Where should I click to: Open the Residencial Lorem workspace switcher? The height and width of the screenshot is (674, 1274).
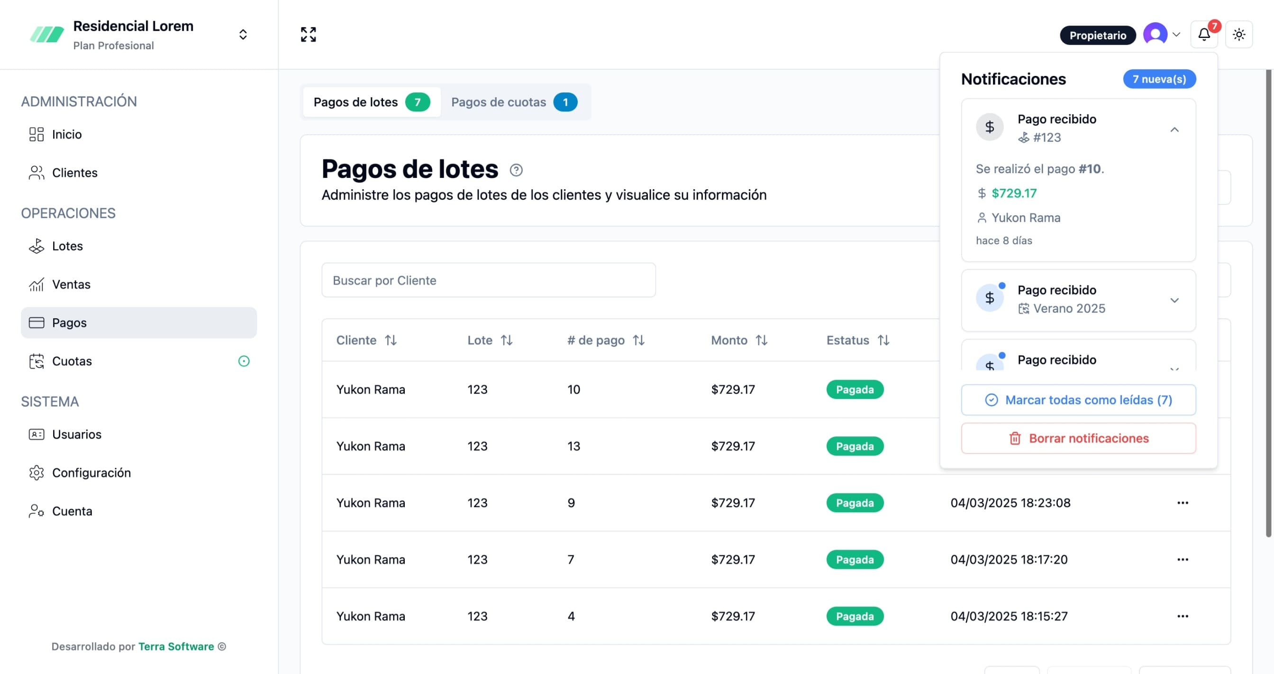242,34
